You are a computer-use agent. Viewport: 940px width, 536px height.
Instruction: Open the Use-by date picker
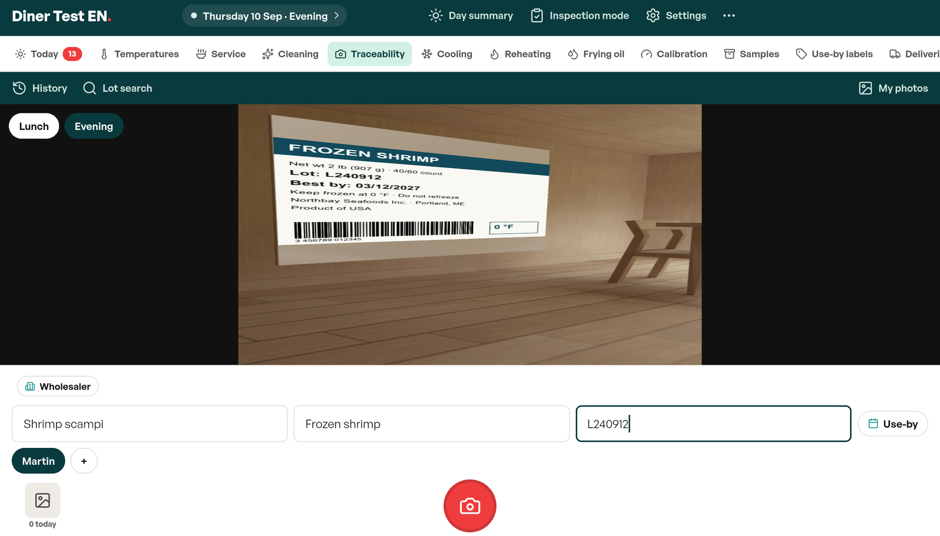(892, 424)
